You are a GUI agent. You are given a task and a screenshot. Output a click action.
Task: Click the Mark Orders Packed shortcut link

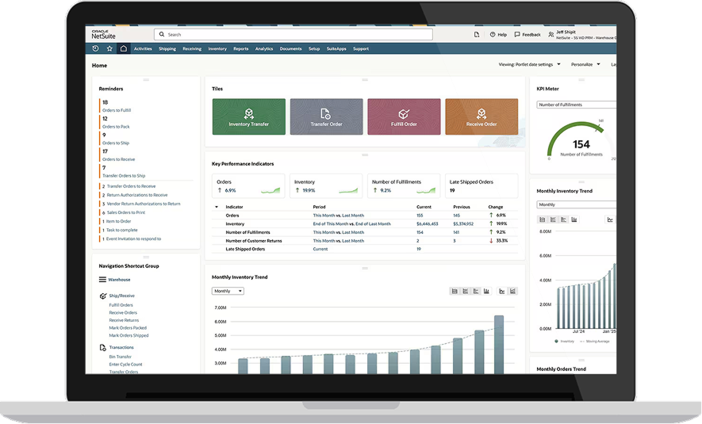click(128, 327)
